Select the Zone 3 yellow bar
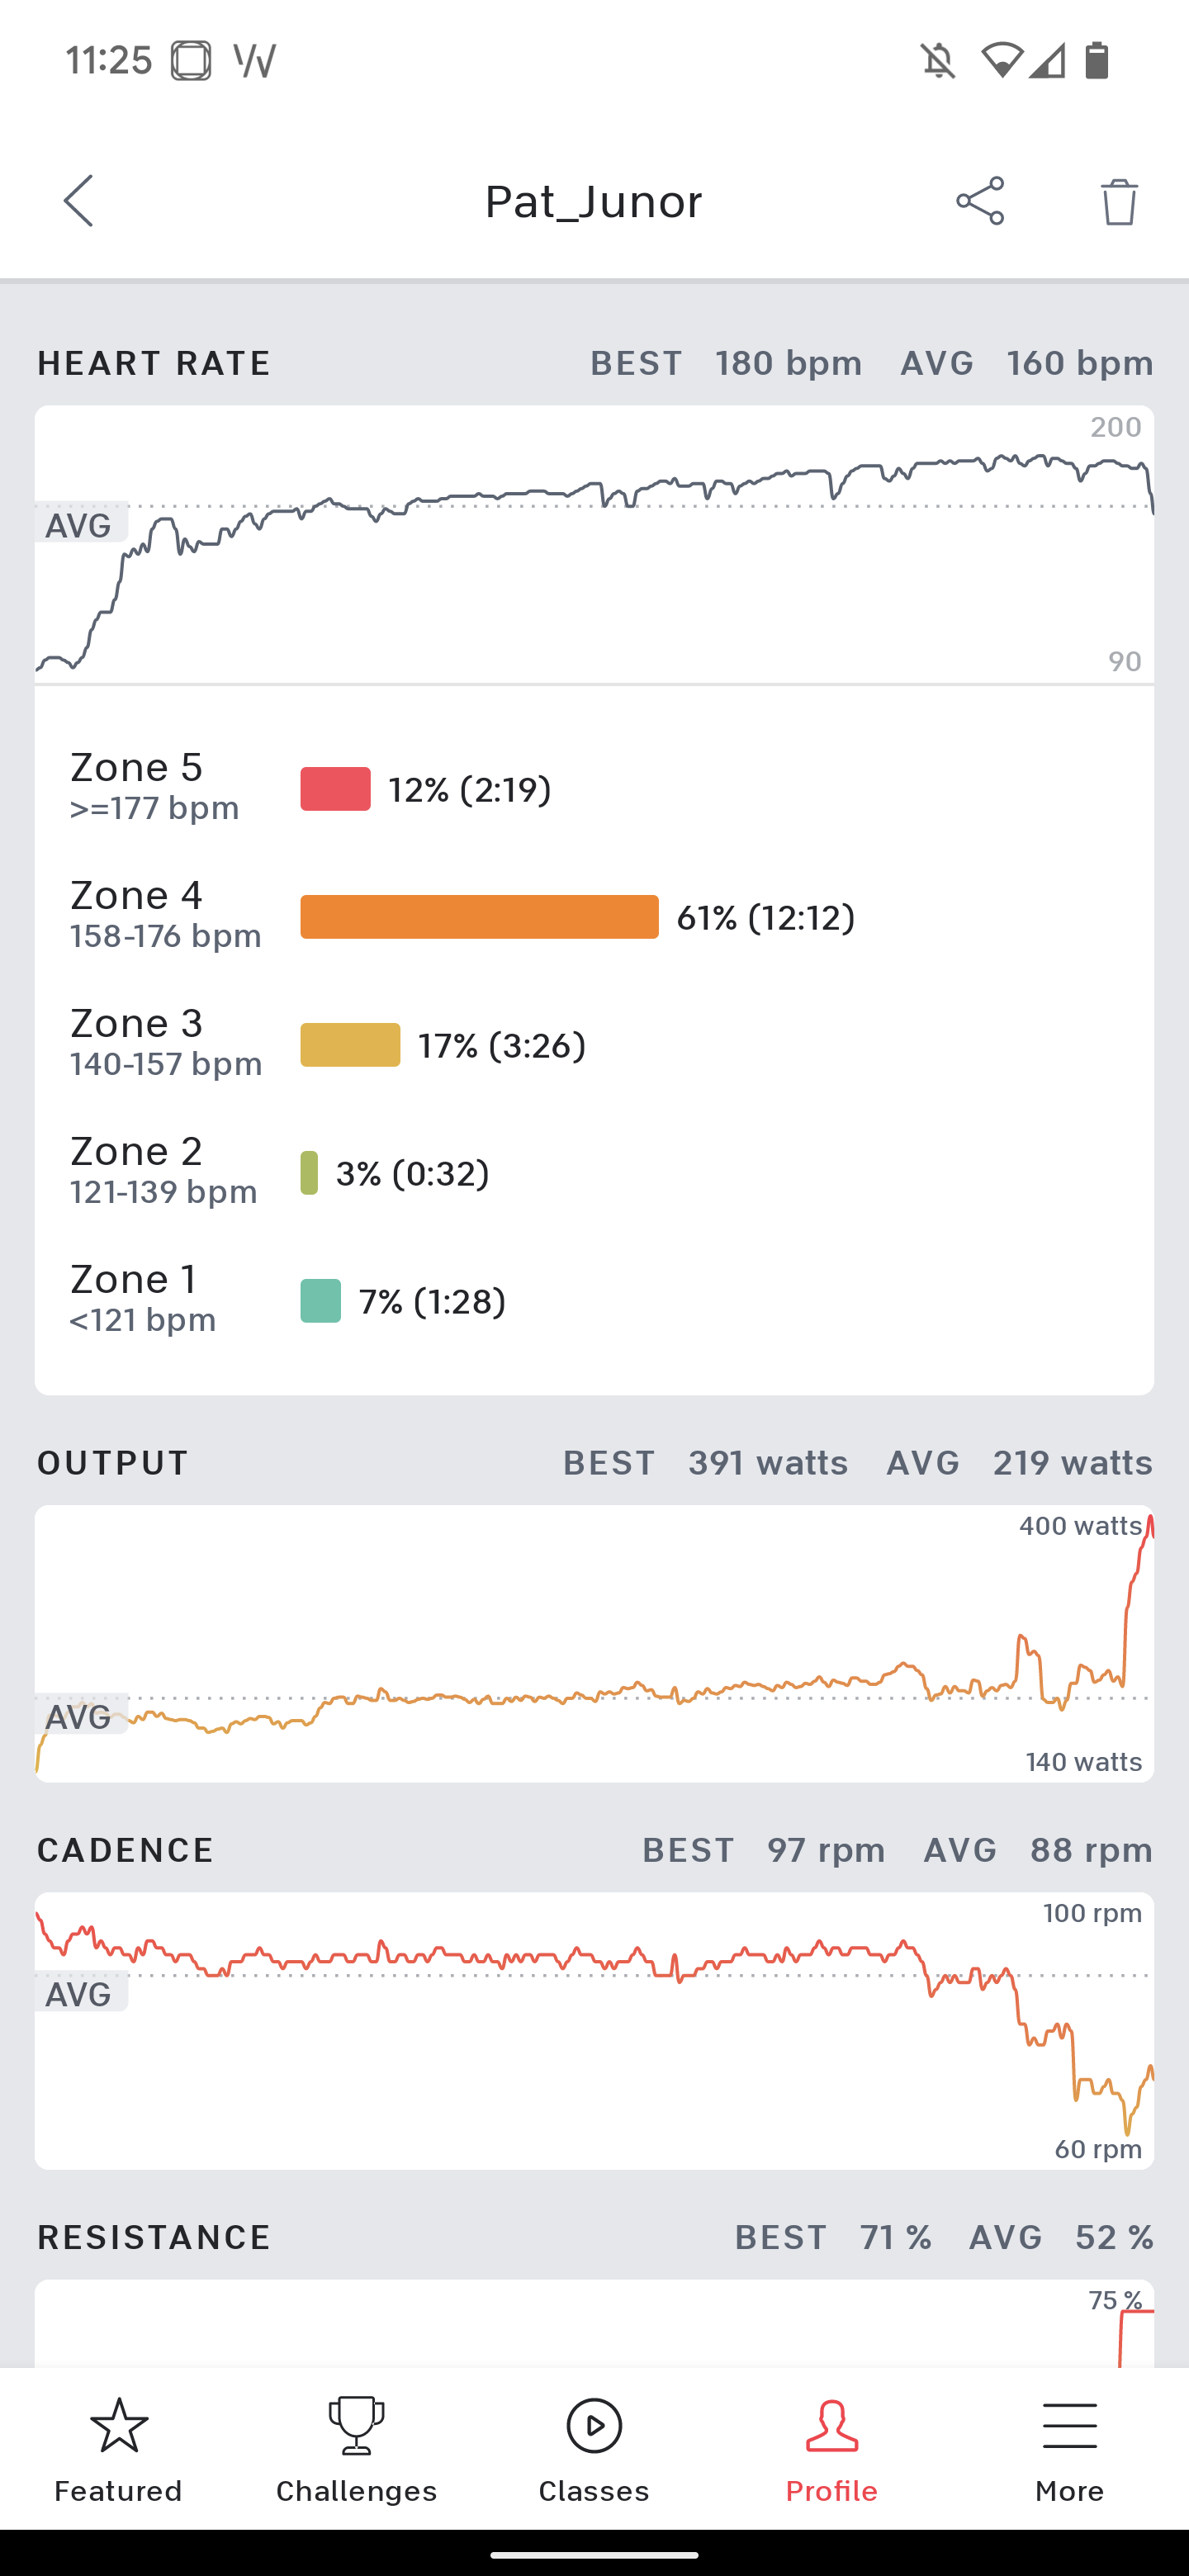1189x2576 pixels. pyautogui.click(x=350, y=1045)
